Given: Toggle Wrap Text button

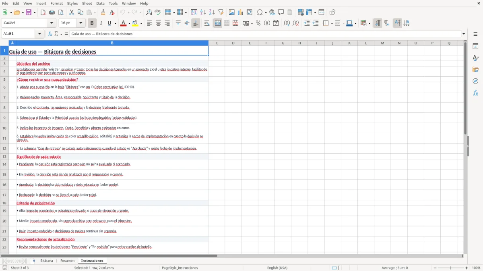Looking at the screenshot, I should [x=207, y=23].
